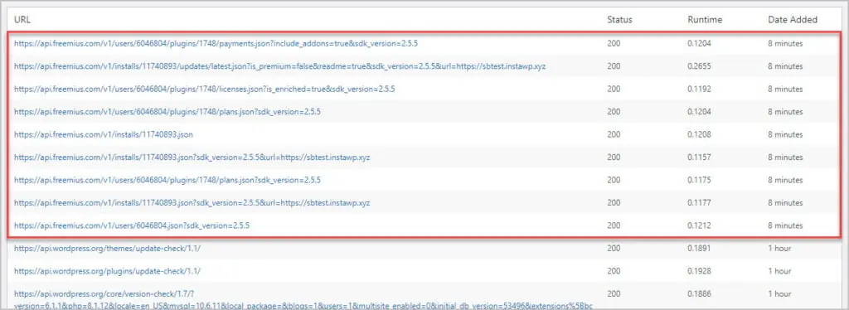The image size is (849, 310).
Task: Select "1 hour" in the core version-check row
Action: pos(779,293)
